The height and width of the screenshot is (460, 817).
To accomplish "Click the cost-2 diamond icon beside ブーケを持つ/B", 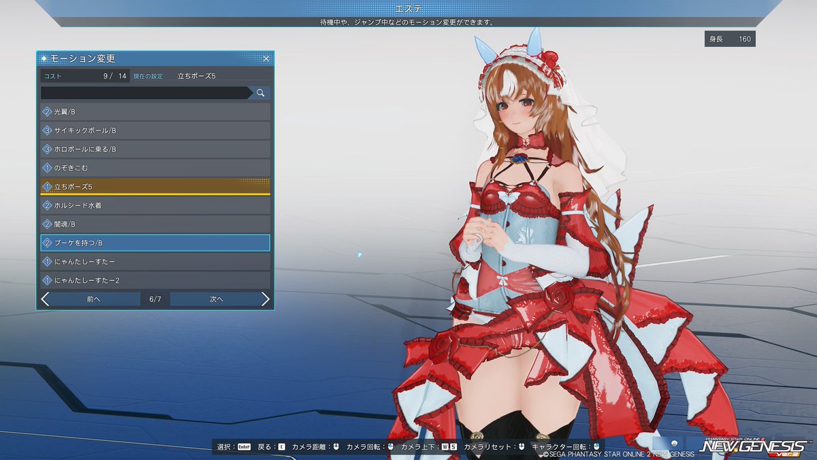I will pos(47,243).
